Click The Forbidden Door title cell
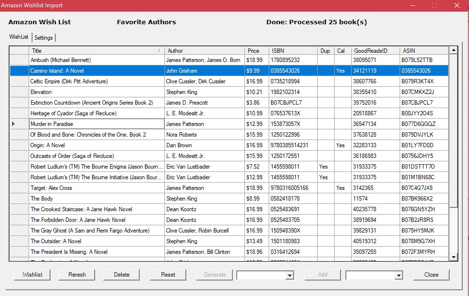This screenshot has height=296, width=469. [97, 220]
